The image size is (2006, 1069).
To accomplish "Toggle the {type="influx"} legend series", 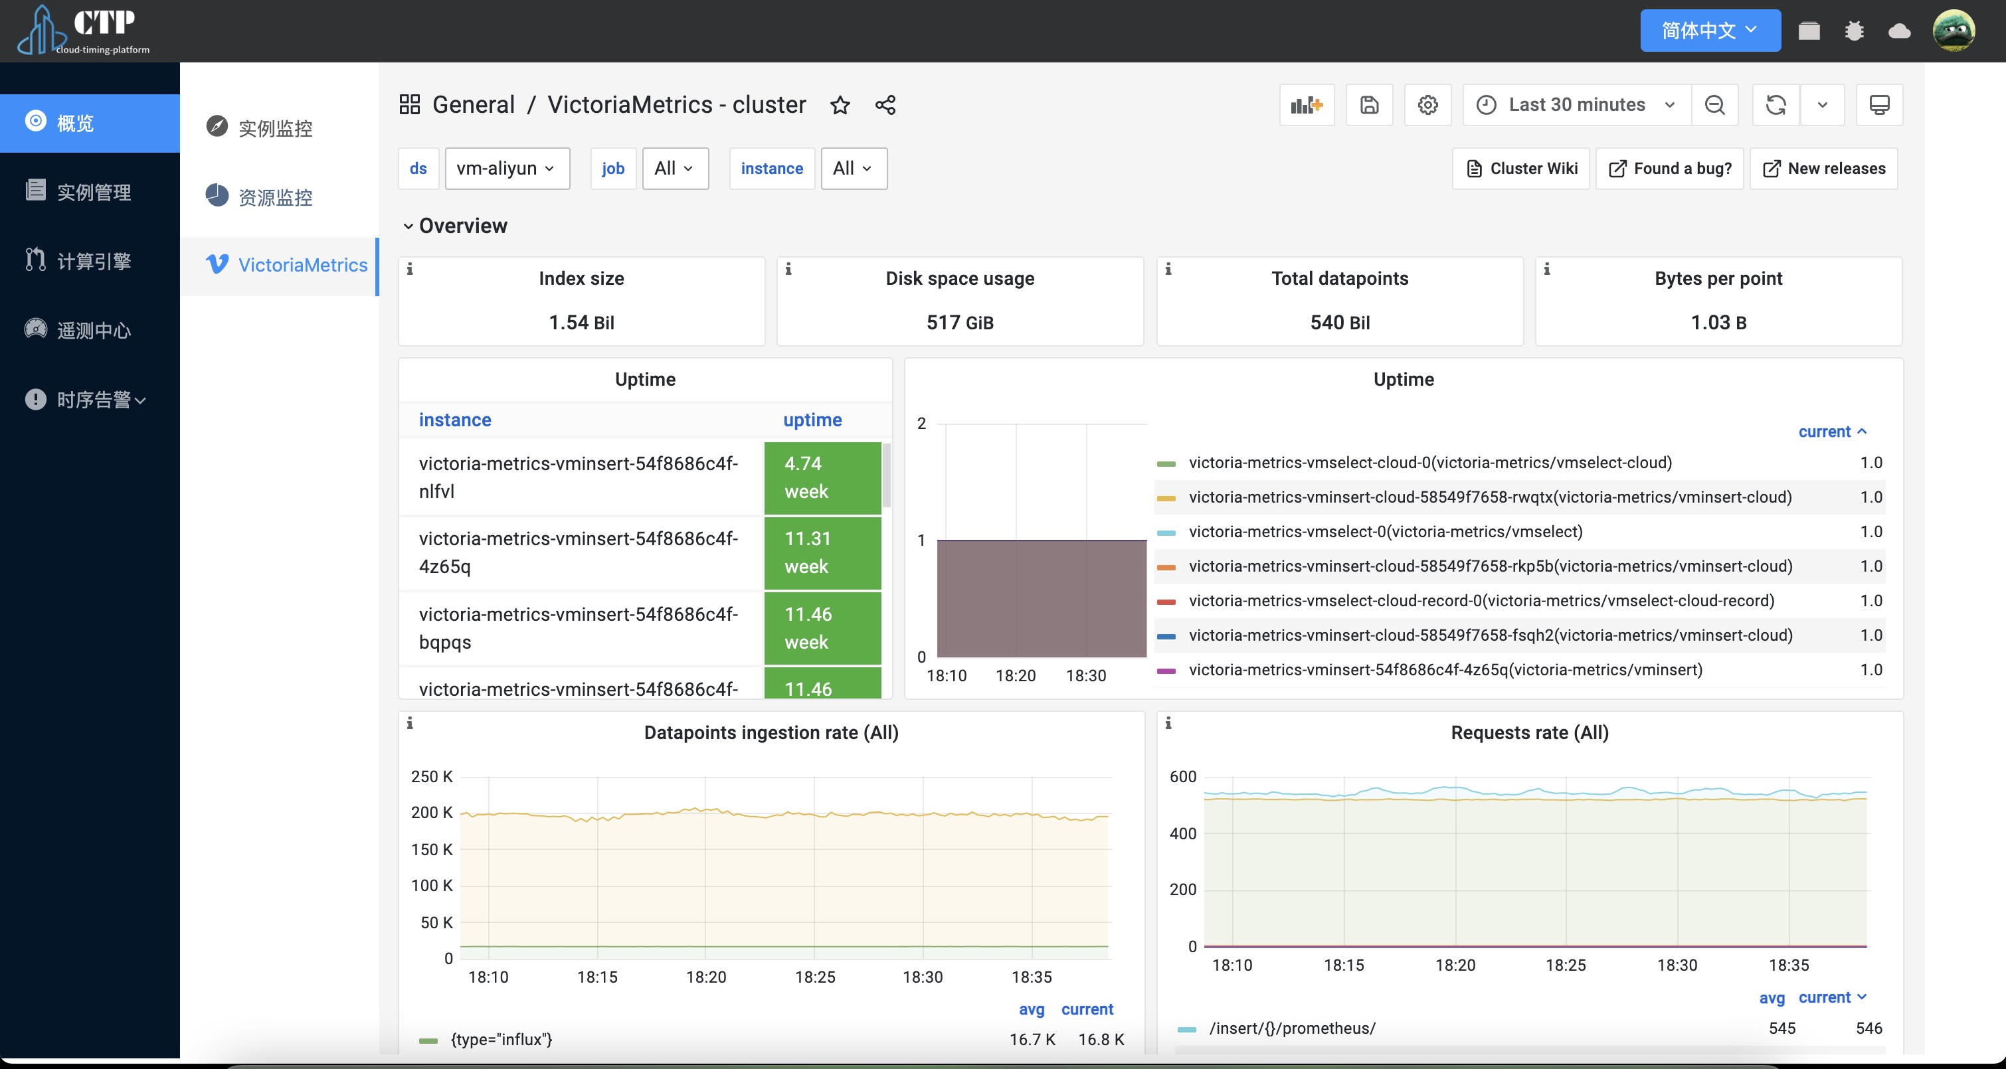I will pos(501,1039).
